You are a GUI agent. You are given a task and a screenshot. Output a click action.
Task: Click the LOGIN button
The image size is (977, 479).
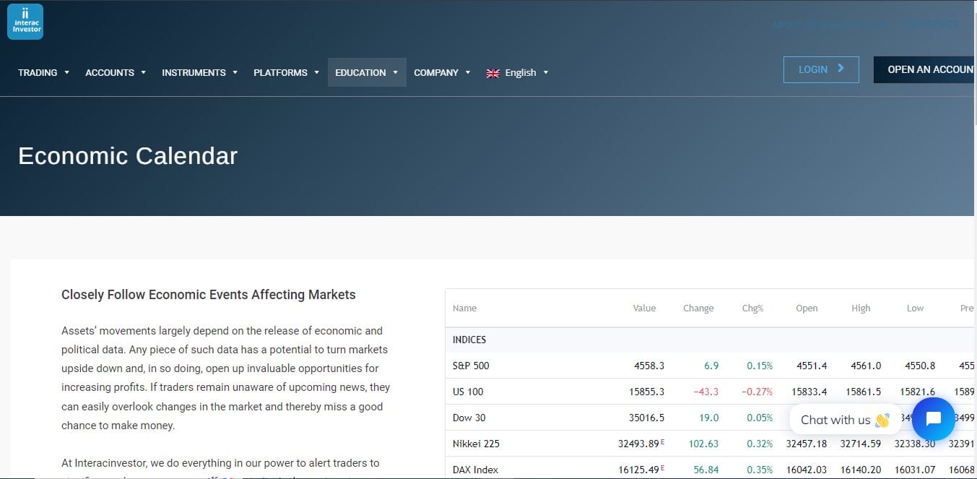821,69
